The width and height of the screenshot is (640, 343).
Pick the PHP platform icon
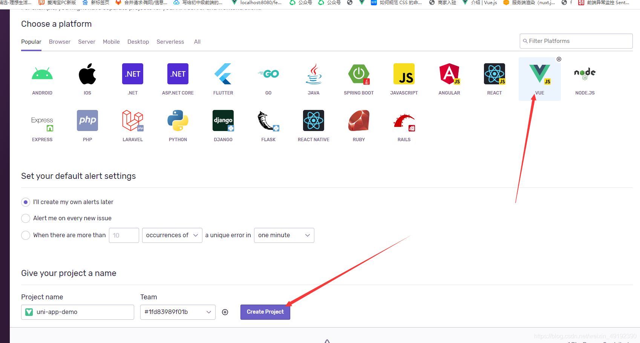click(87, 120)
